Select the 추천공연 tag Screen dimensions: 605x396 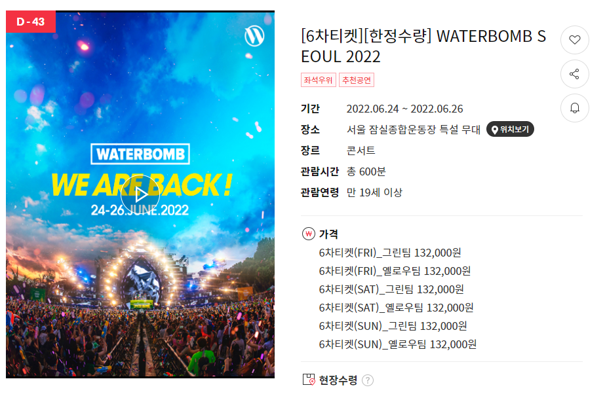[x=357, y=80]
